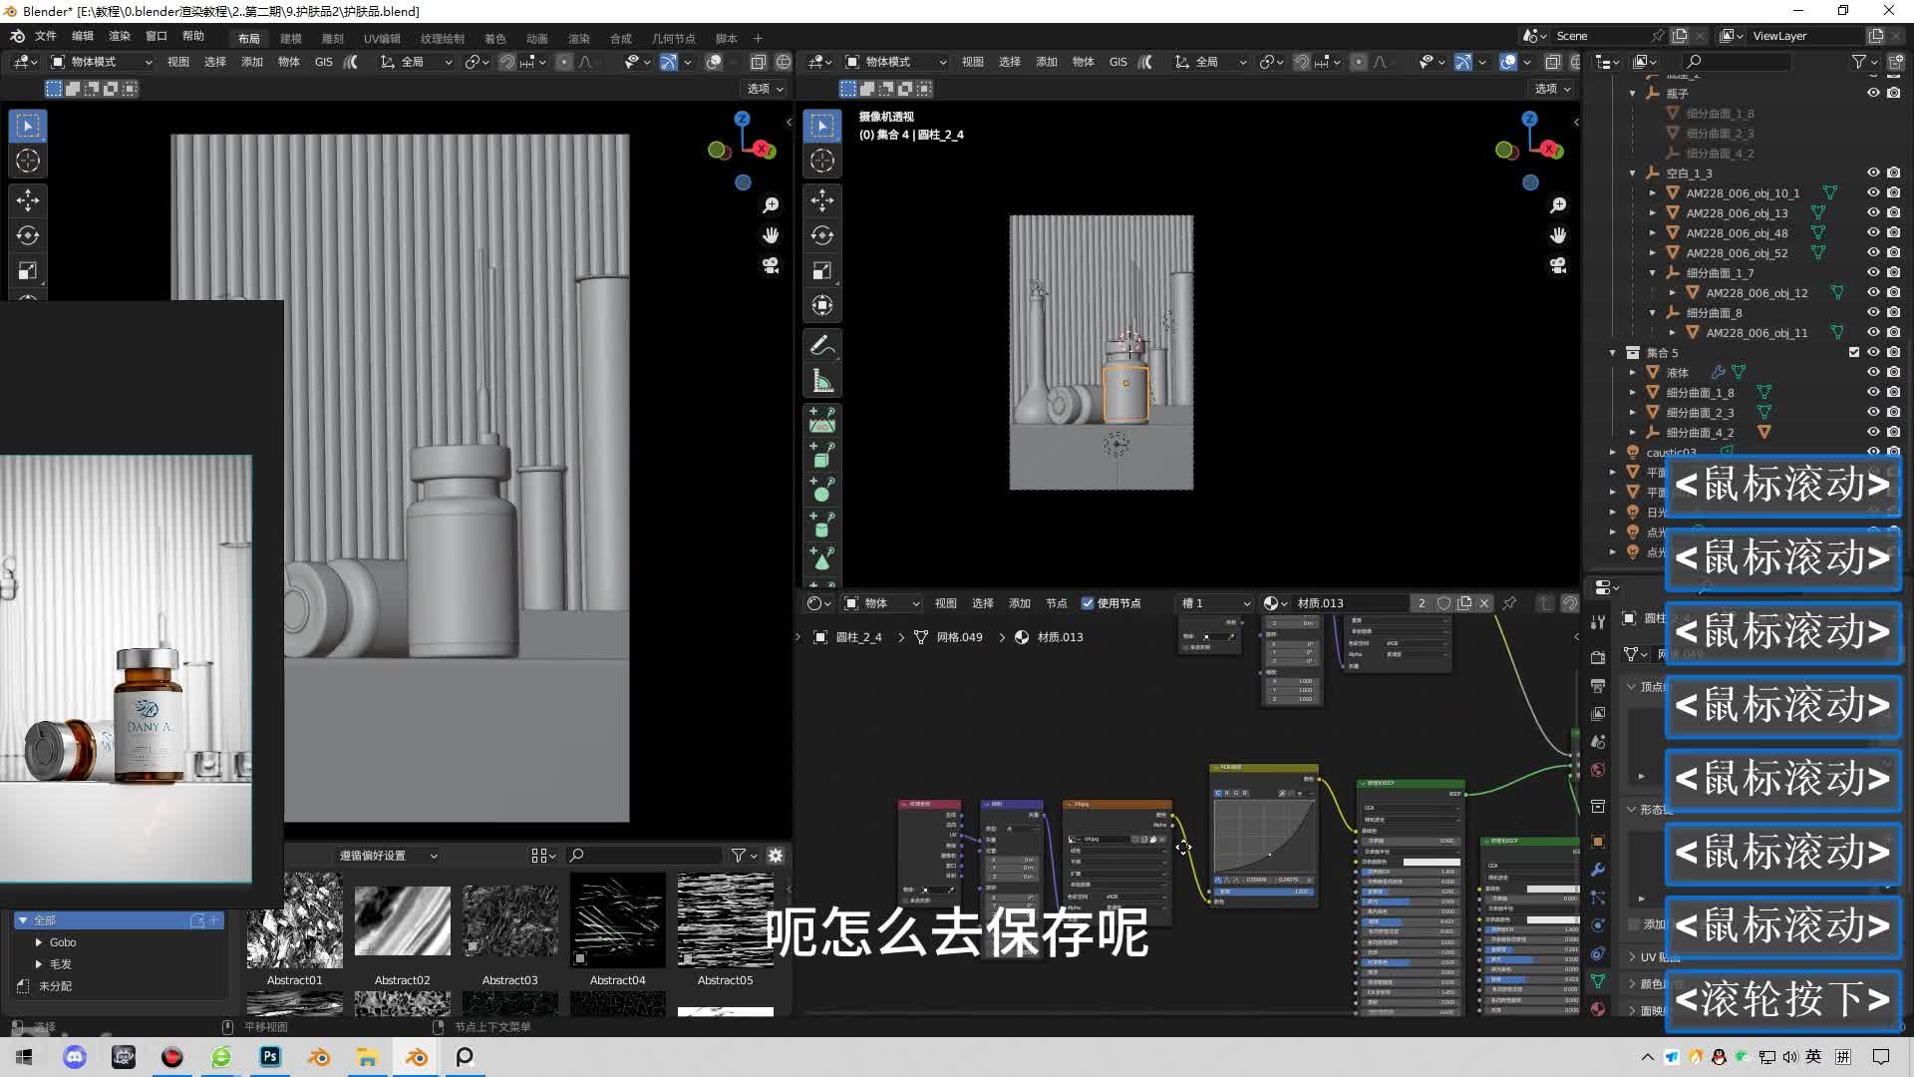Choose the Annotate tool in camera viewport
The height and width of the screenshot is (1077, 1914).
[822, 346]
